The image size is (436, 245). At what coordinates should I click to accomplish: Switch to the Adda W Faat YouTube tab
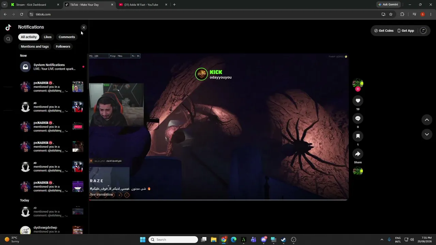pos(144,5)
